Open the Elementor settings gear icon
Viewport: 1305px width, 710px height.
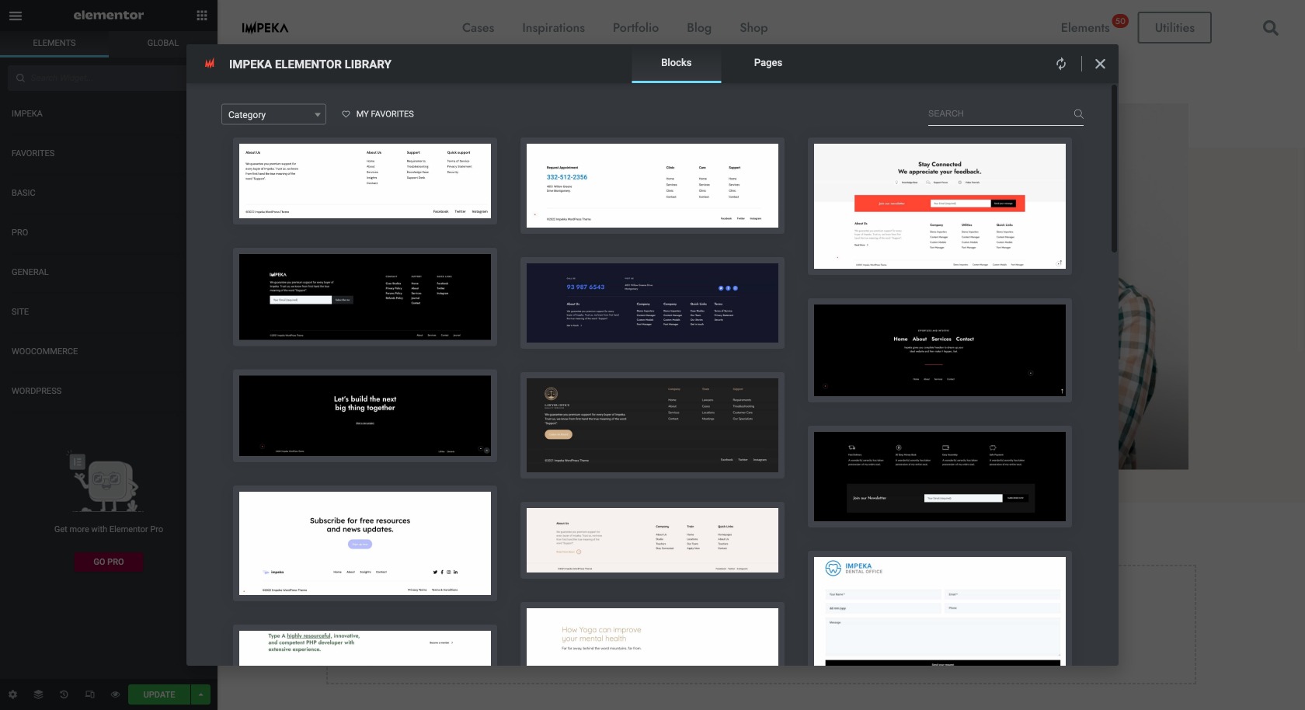[x=12, y=694]
